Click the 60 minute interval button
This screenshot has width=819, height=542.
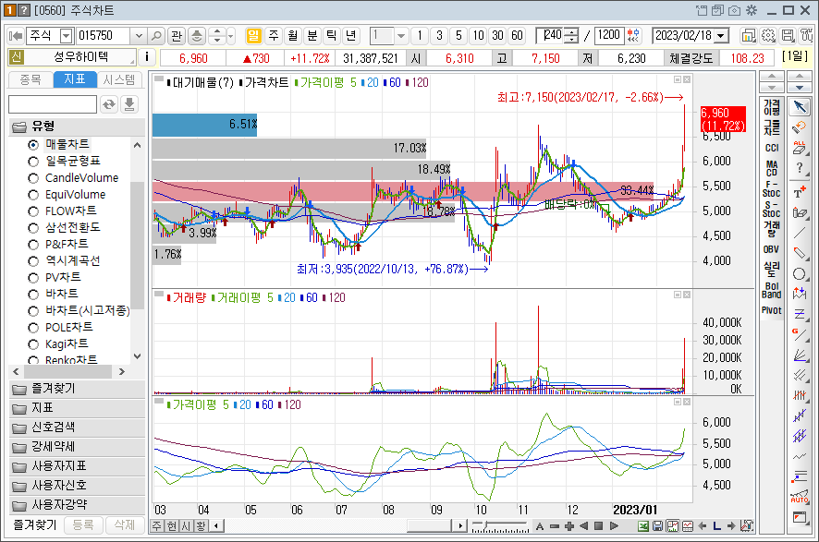tap(517, 35)
